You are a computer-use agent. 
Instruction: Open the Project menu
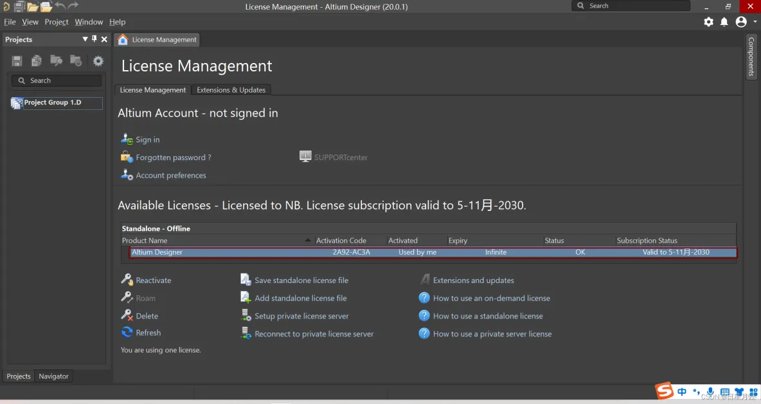point(57,22)
